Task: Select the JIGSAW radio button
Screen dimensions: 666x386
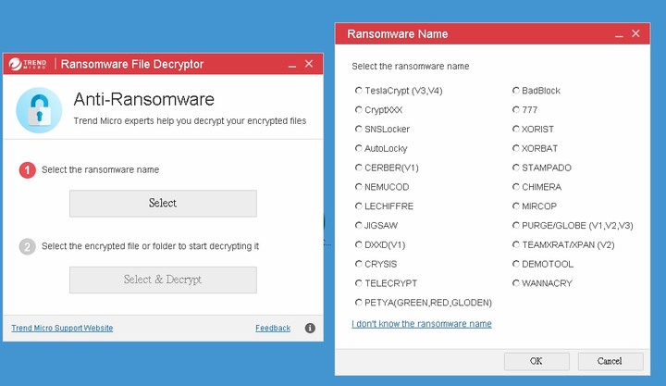Action: tap(359, 225)
